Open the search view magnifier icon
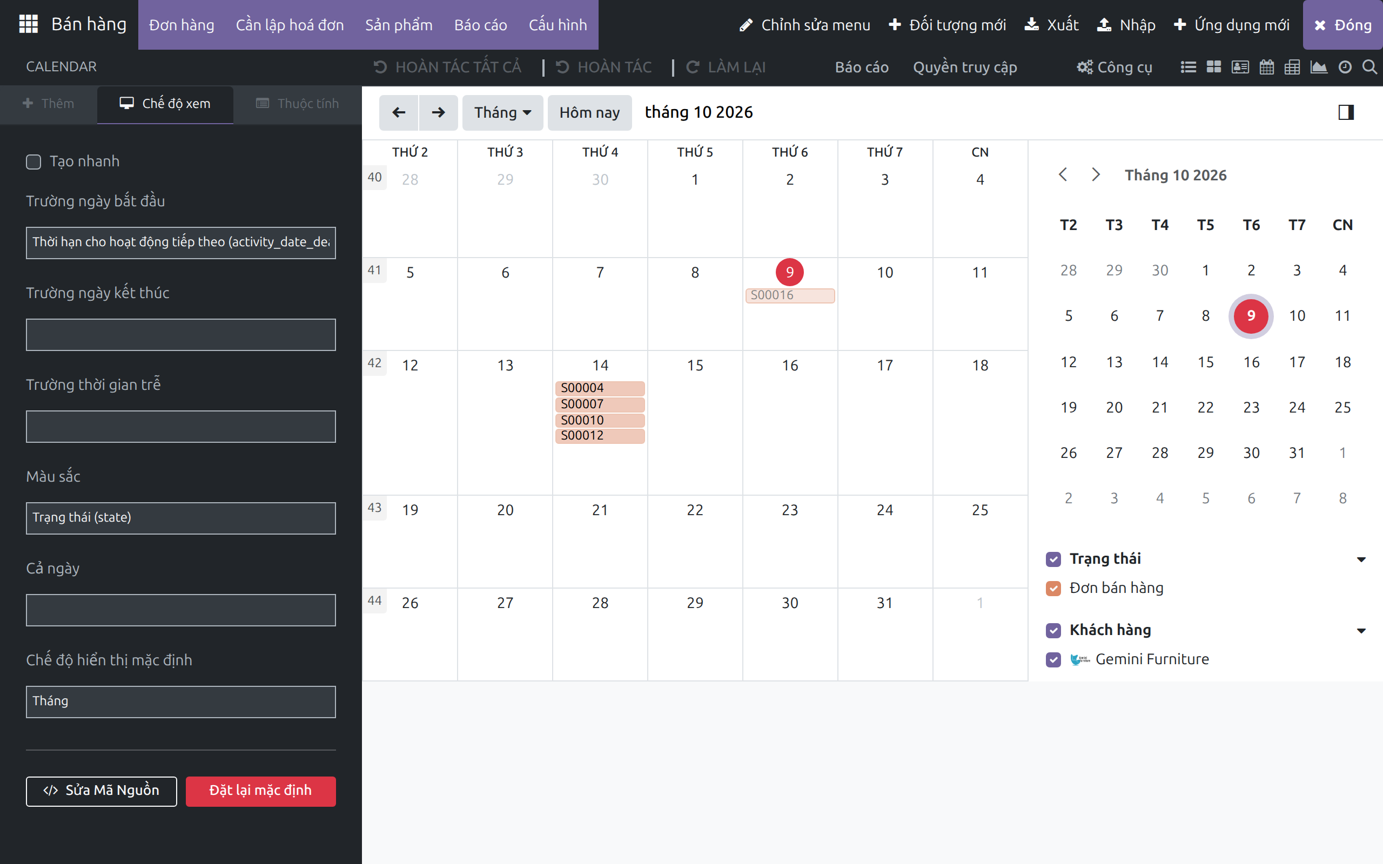This screenshot has width=1383, height=864. point(1369,67)
